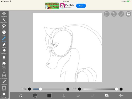Pick the Smudge tool
132x99 pixels.
[4, 52]
